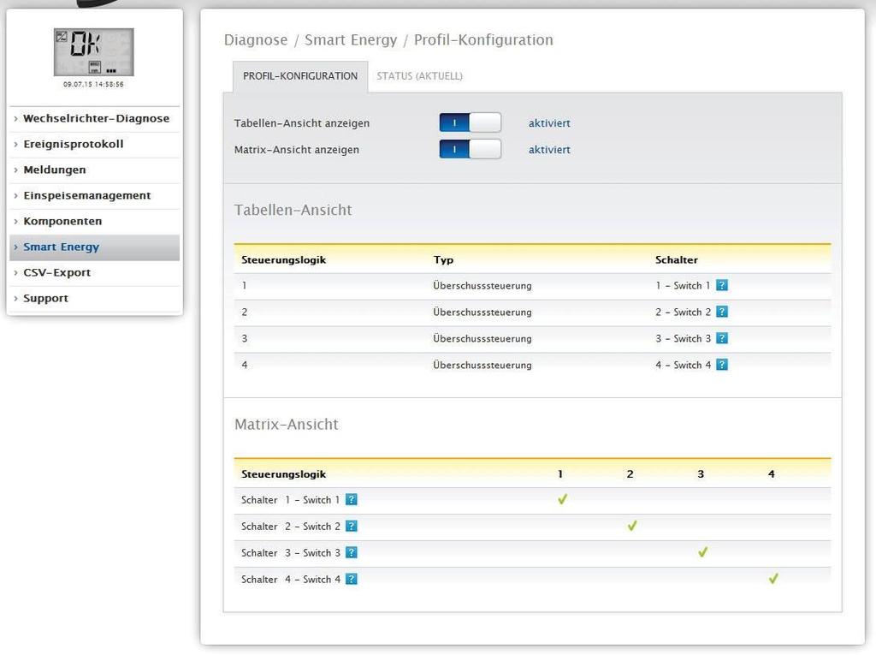Open help for Schalter 2 in Matrix-Ansicht
The width and height of the screenshot is (876, 655).
(x=351, y=527)
